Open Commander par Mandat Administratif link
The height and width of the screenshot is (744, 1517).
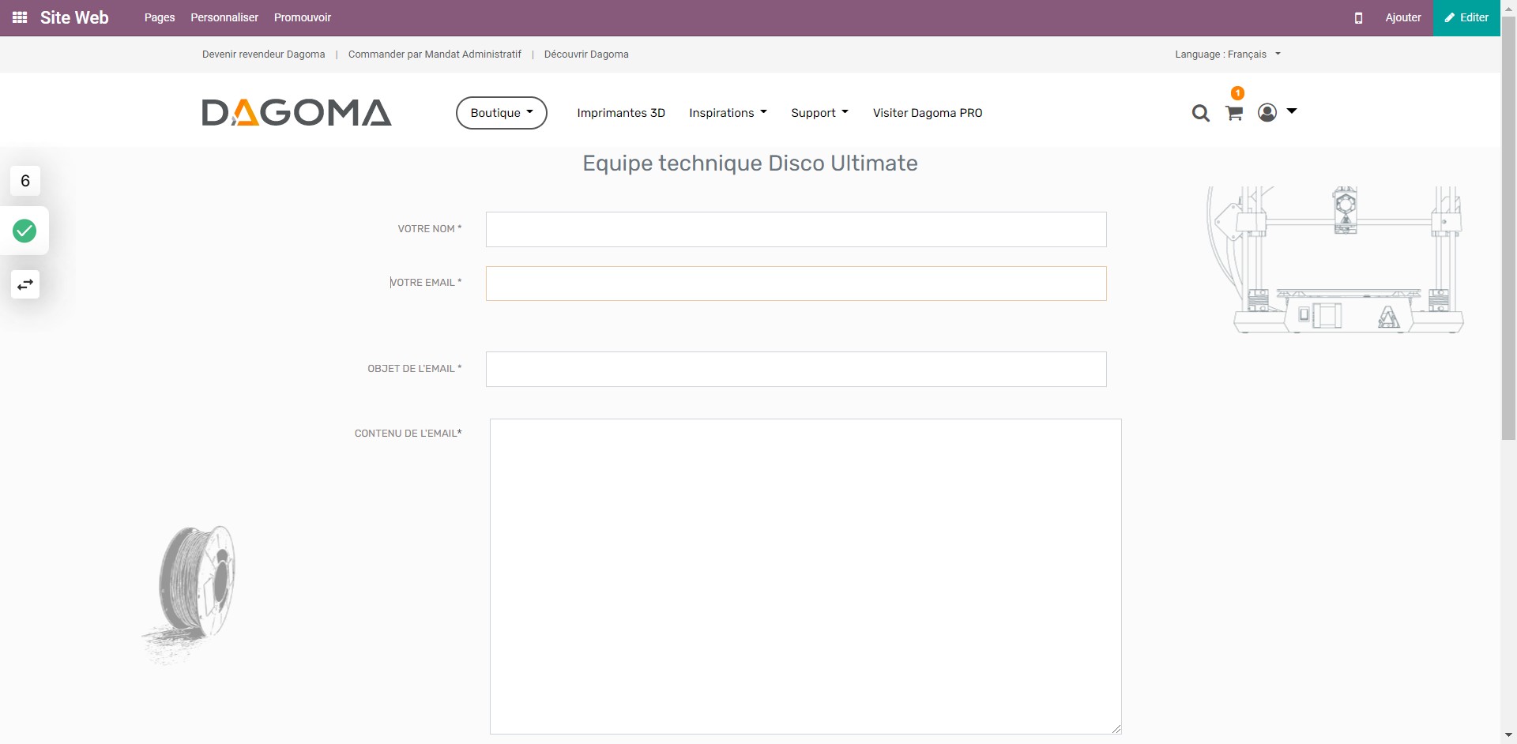pyautogui.click(x=435, y=54)
